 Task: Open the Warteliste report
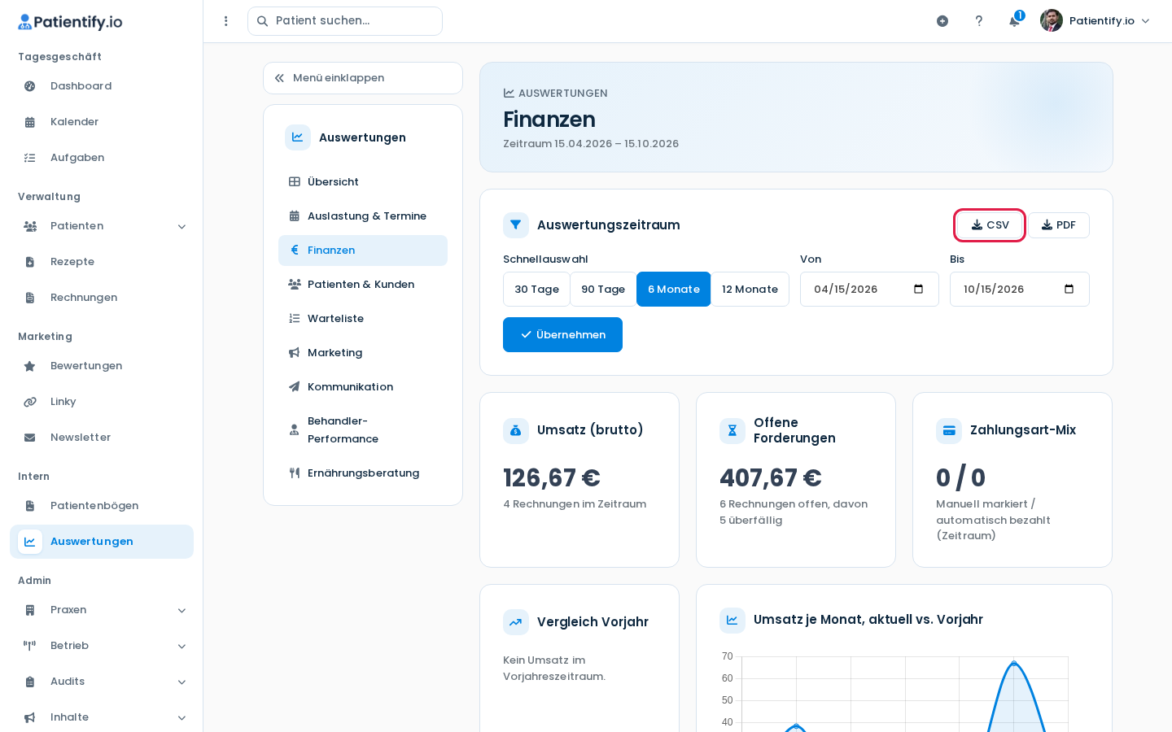pos(363,319)
